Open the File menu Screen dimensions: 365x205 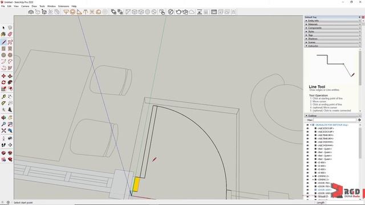(3, 6)
